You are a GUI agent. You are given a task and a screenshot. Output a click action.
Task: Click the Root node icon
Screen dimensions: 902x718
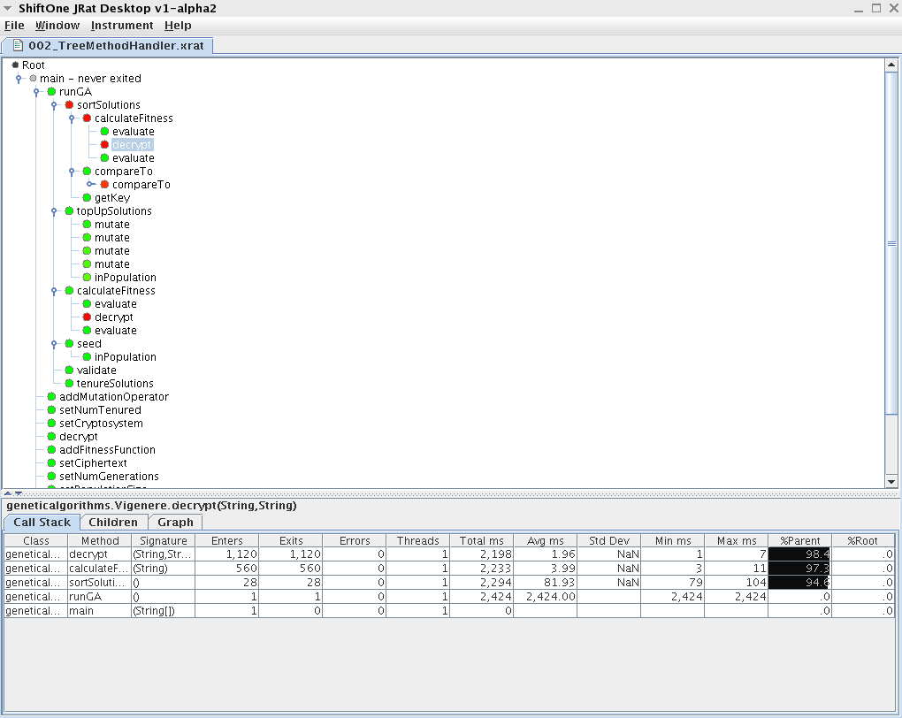tap(14, 65)
